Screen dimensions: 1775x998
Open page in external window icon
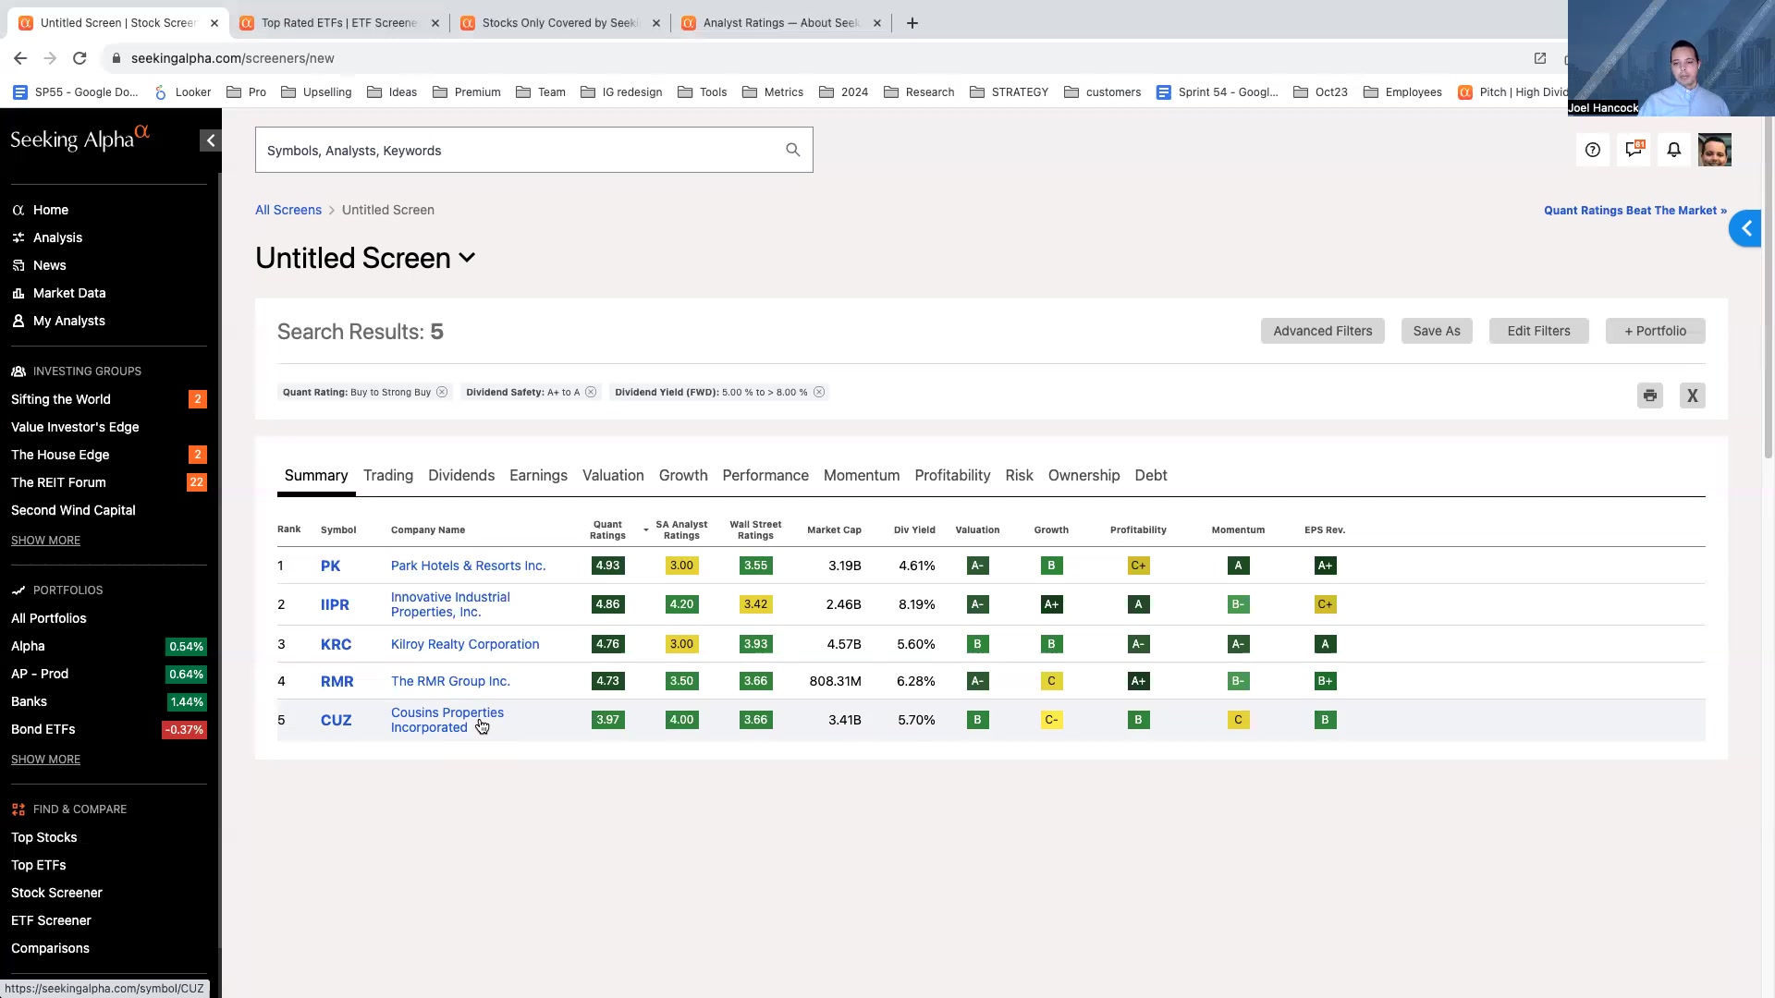1540,58
